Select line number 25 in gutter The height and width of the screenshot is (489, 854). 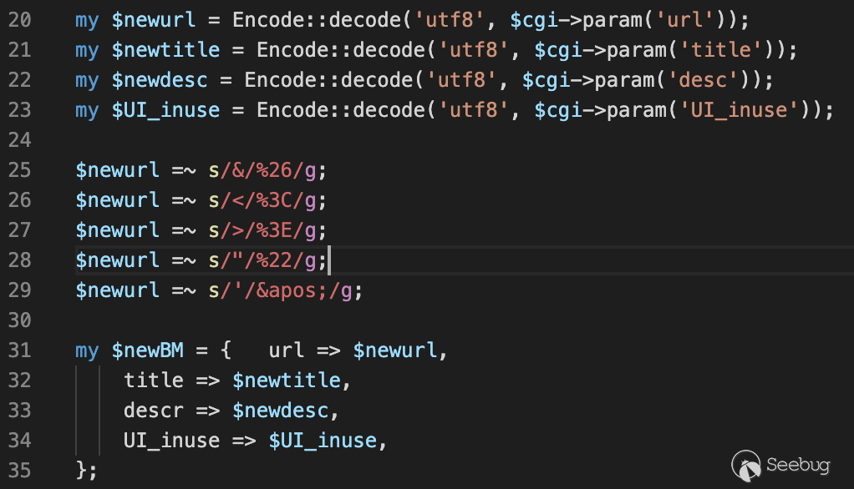19,170
